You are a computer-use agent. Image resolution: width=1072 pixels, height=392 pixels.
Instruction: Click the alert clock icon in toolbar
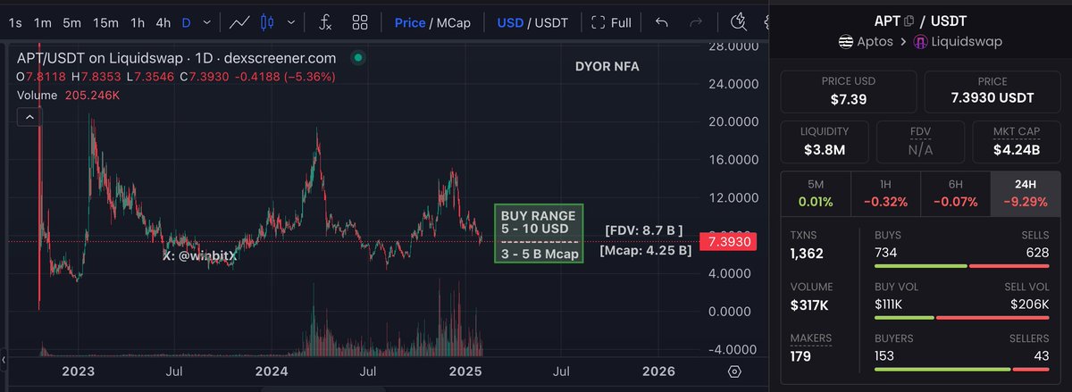tap(738, 22)
